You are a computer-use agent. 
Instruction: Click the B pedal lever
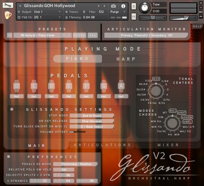(x=52, y=86)
